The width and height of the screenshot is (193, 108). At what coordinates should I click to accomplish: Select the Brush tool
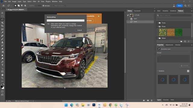[x=2, y=39]
